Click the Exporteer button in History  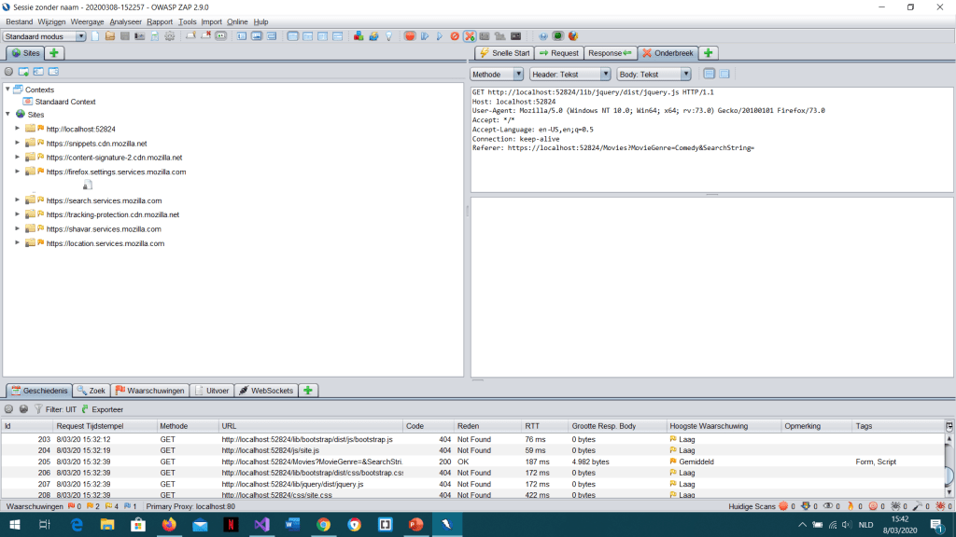pyautogui.click(x=102, y=409)
